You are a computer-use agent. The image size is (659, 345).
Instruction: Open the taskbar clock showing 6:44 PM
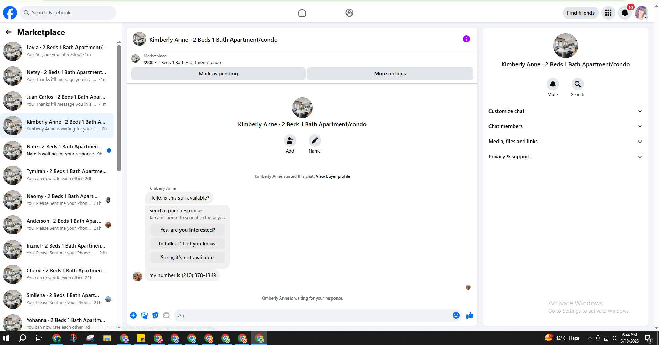(x=630, y=338)
